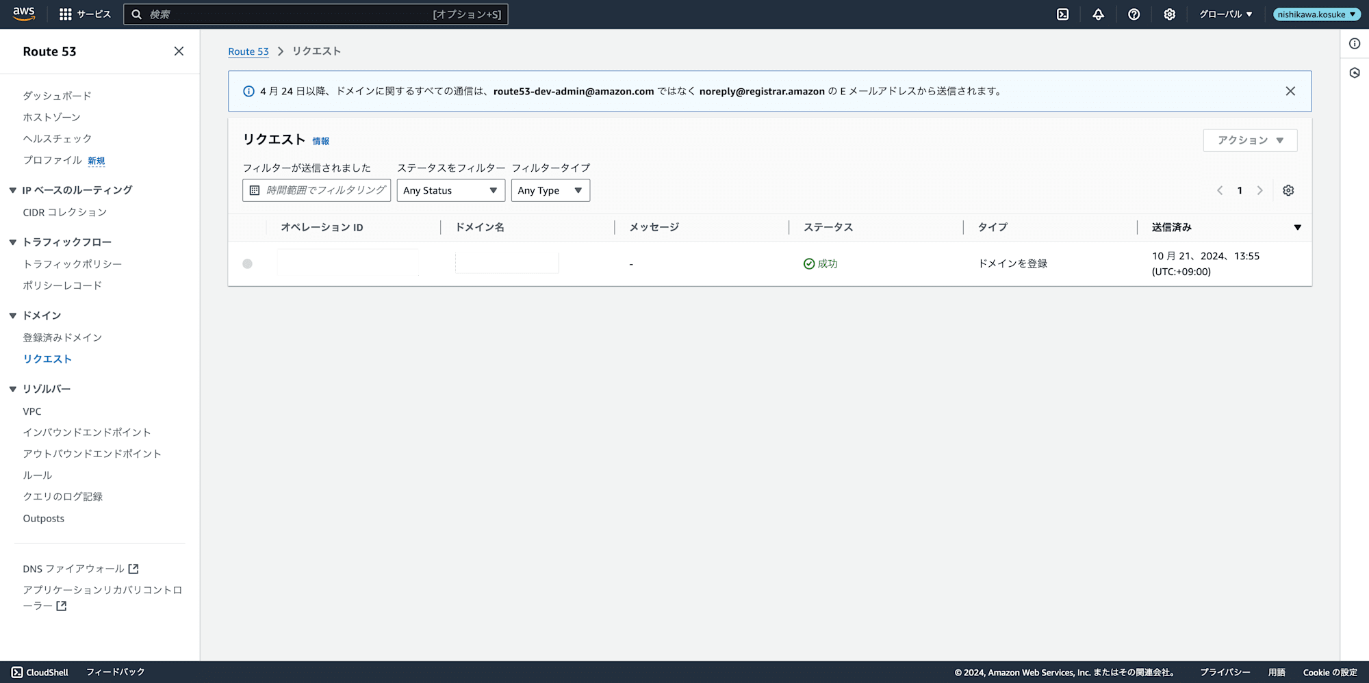Go to next page of requests
The height and width of the screenshot is (683, 1369).
(1259, 190)
